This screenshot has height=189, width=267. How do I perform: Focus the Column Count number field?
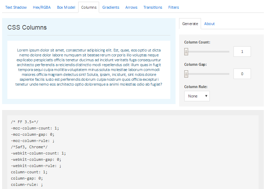point(242,52)
